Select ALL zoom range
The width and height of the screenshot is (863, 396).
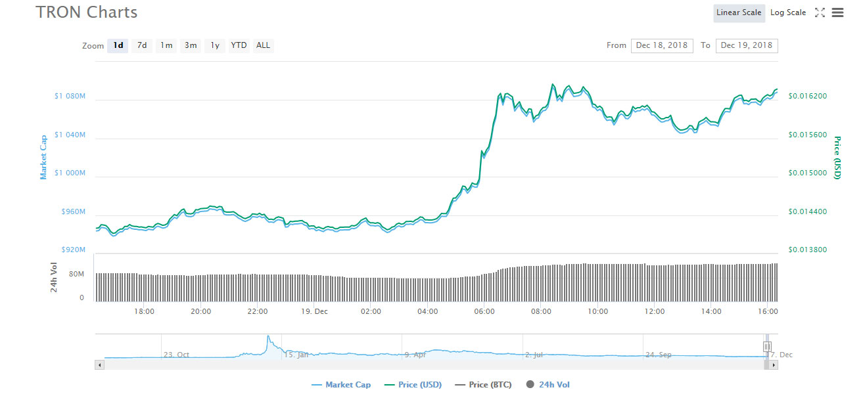(263, 45)
